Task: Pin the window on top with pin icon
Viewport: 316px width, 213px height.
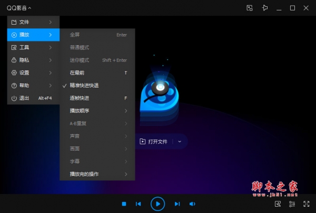Action: [x=265, y=8]
